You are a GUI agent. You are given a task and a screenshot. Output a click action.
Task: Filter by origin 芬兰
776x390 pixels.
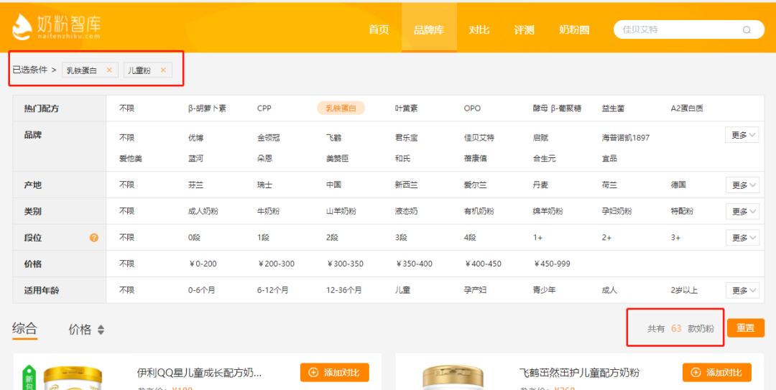195,185
